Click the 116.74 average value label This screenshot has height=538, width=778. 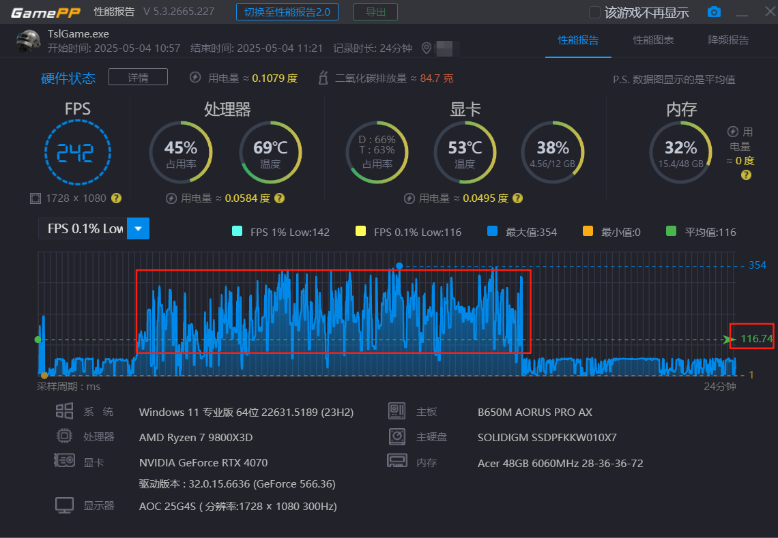(x=756, y=339)
